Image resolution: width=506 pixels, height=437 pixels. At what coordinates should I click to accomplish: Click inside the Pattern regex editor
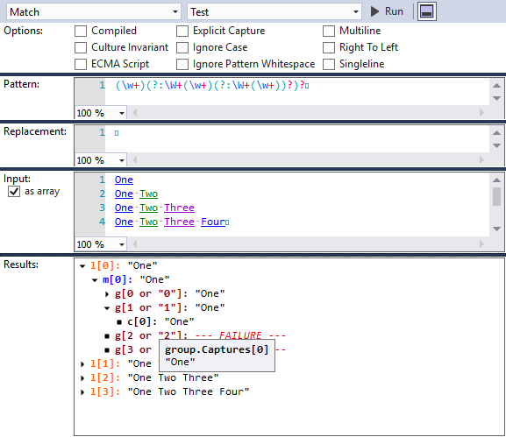click(297, 92)
